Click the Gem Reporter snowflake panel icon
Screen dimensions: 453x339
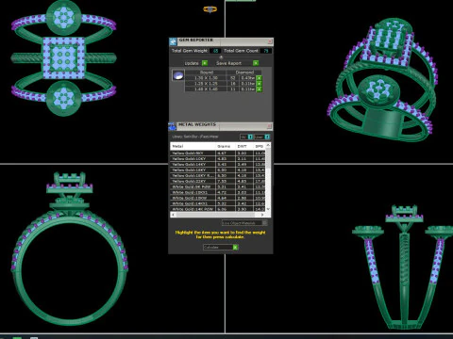[173, 41]
